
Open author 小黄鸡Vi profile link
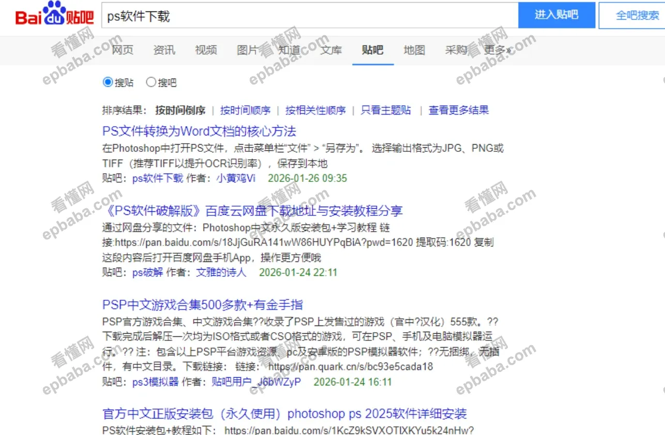pos(237,178)
